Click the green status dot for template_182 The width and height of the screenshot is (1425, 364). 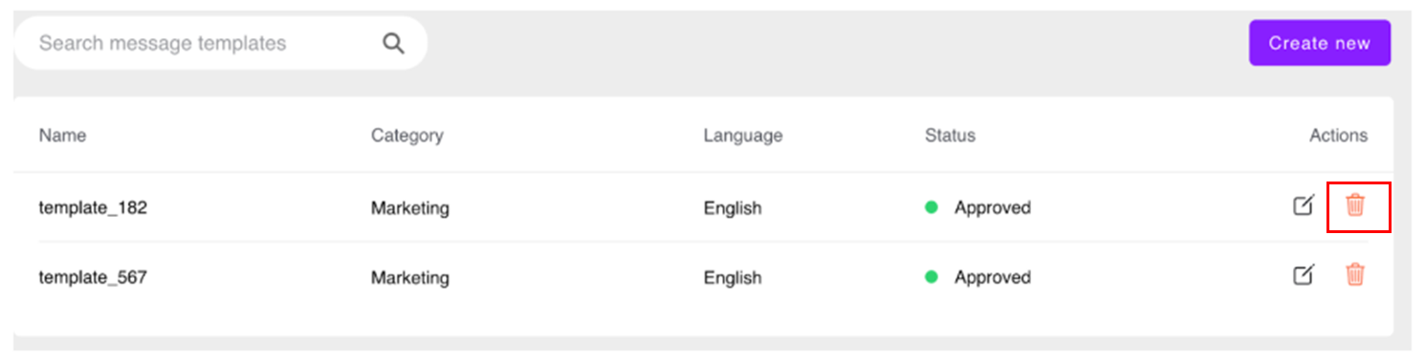click(932, 206)
